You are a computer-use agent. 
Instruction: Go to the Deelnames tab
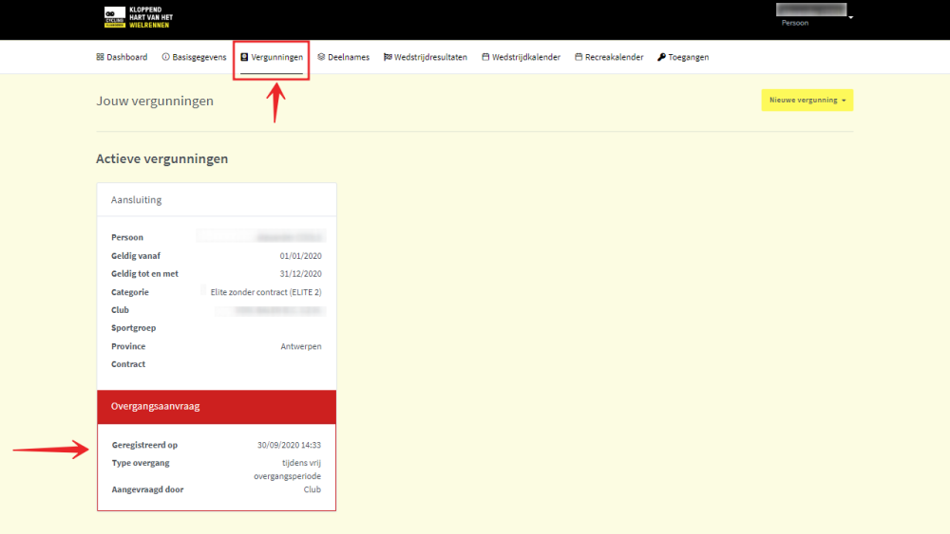(x=344, y=57)
